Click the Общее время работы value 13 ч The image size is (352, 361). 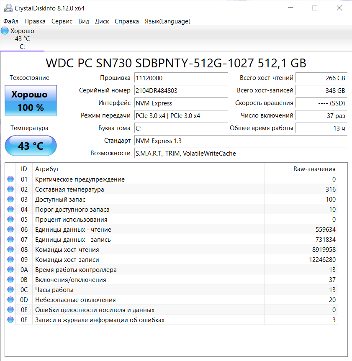(x=321, y=128)
